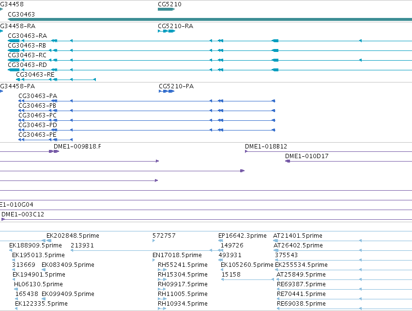Select EST EK202848.5prime
The height and width of the screenshot is (311, 412).
73,236
